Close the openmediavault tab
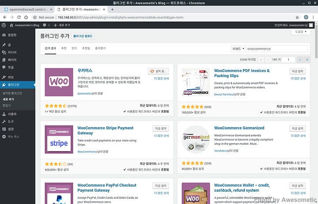The width and height of the screenshot is (318, 204). click(x=51, y=9)
